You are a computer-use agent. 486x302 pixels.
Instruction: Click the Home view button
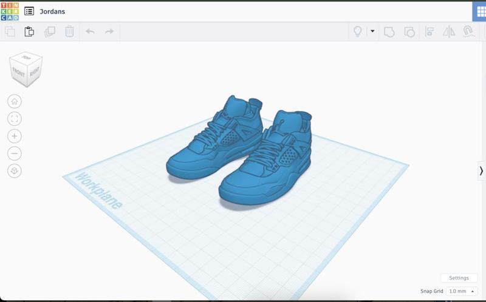[x=15, y=101]
